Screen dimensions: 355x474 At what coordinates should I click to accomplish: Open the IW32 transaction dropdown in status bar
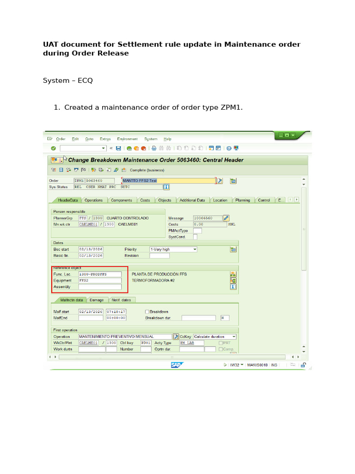pos(242,365)
